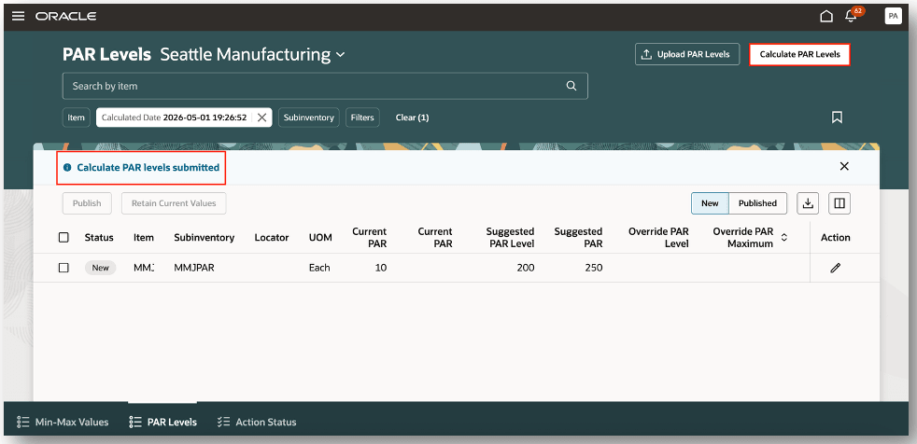Open the Action Status tab

(256, 422)
